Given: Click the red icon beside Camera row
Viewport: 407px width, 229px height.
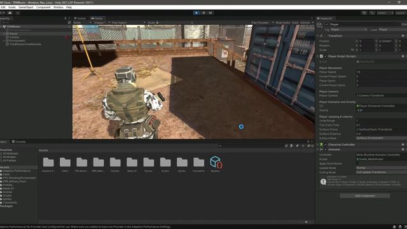Looking at the screenshot, I should (x=67, y=37).
